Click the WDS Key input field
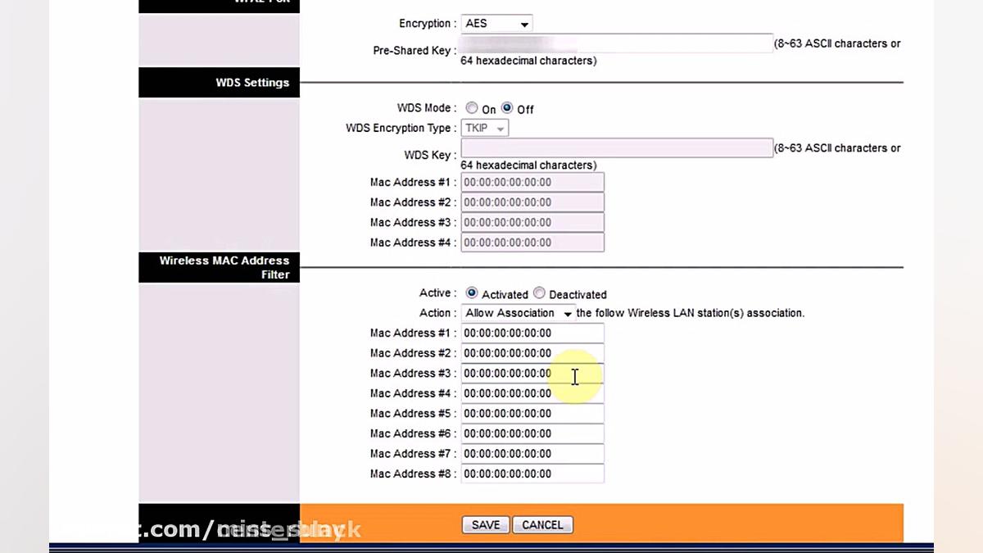The image size is (983, 553). point(617,147)
